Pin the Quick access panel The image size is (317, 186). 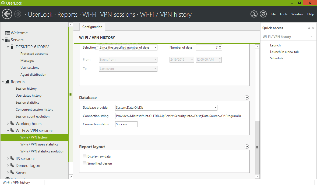tap(309, 28)
